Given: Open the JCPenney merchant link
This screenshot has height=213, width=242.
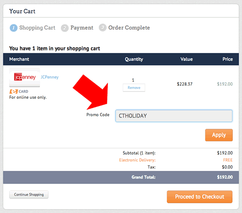Looking at the screenshot, I should 50,77.
